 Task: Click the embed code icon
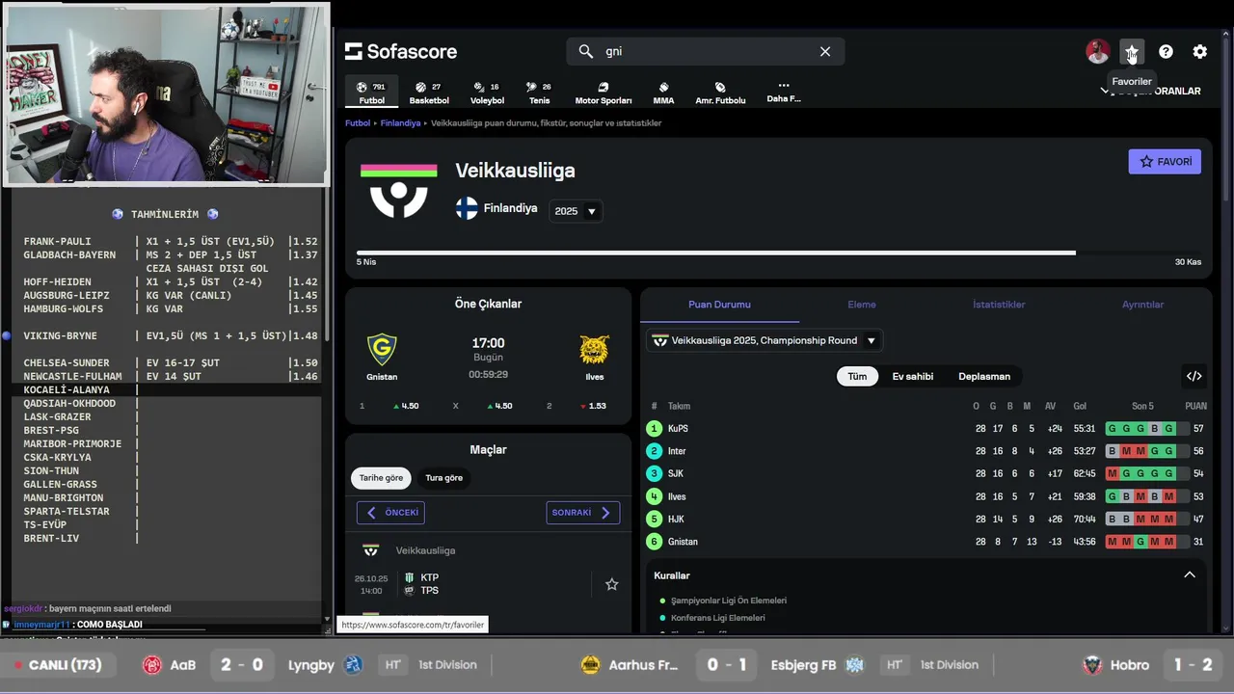[x=1194, y=376]
